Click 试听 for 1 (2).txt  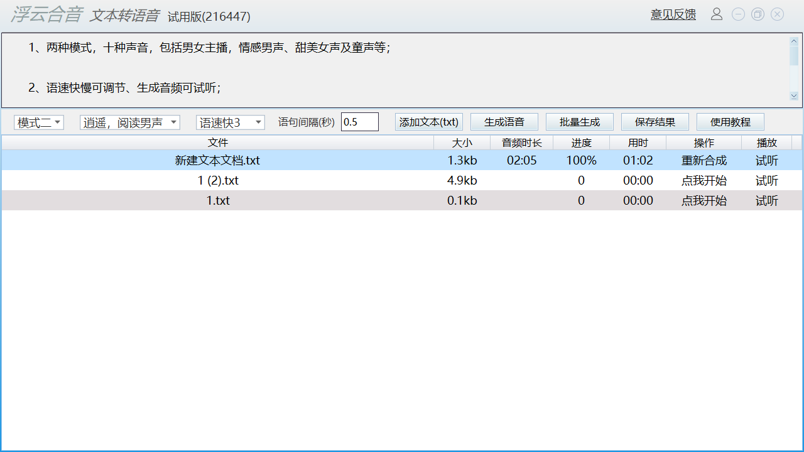coord(767,181)
